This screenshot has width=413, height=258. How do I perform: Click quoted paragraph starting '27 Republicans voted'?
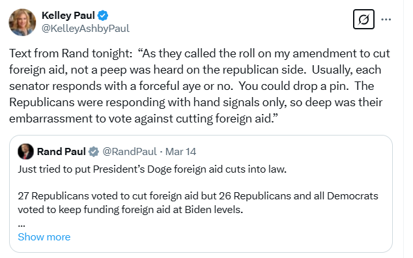(198, 203)
